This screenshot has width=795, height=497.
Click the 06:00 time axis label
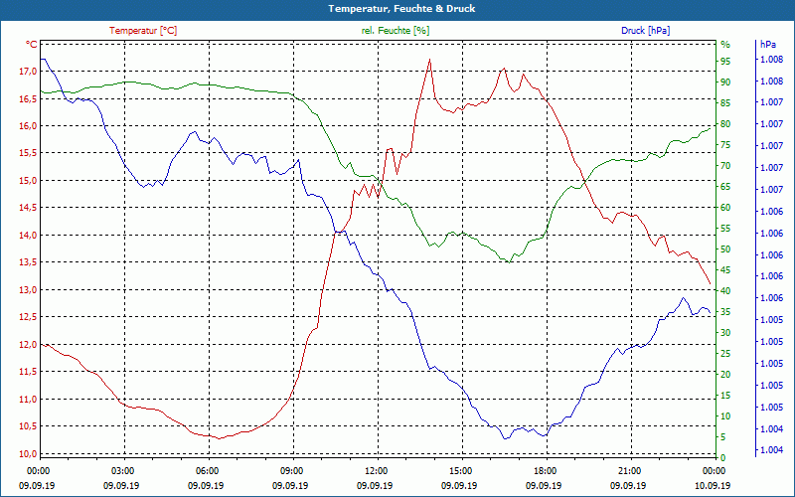[x=209, y=471]
